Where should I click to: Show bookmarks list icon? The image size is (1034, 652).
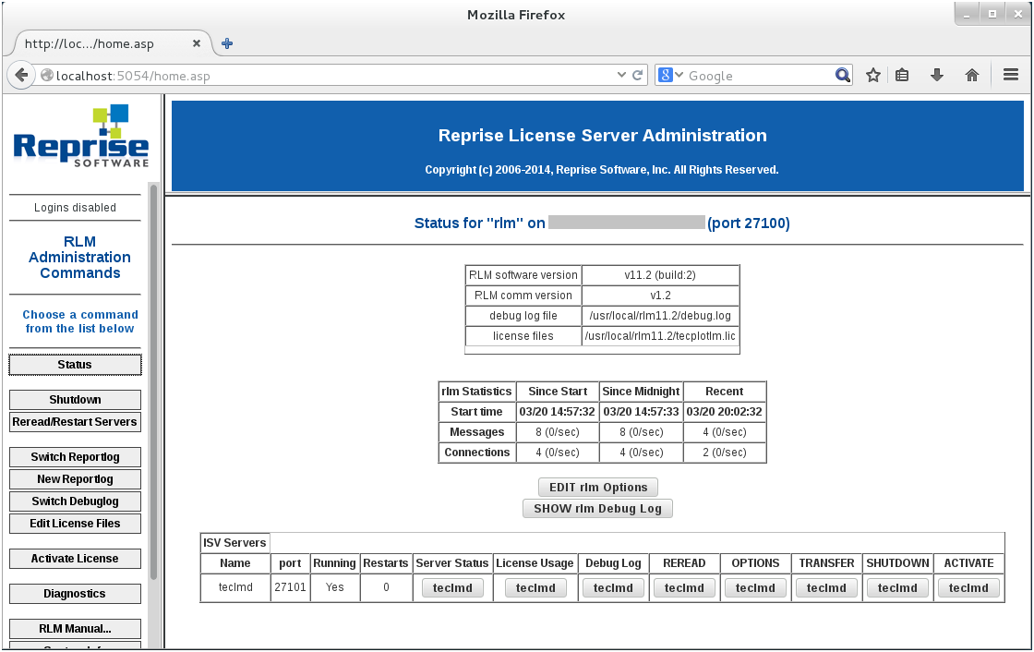coord(902,75)
